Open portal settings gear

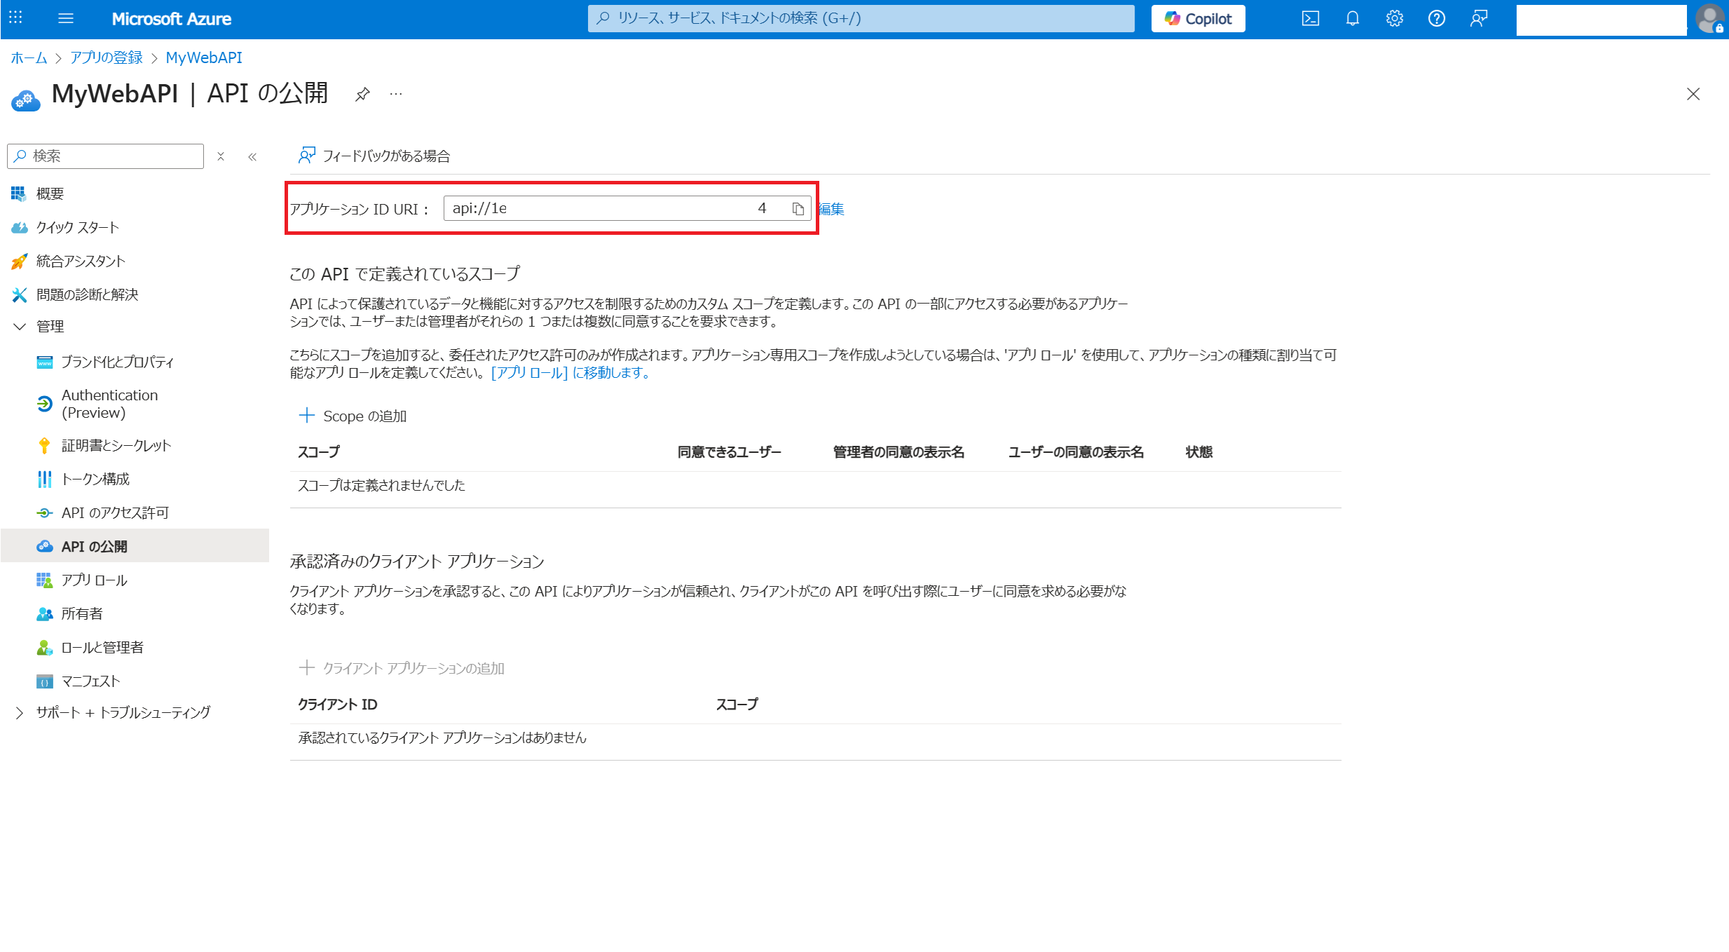pos(1394,19)
